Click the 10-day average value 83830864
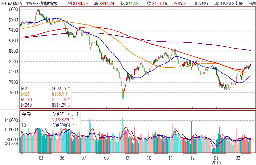 pos(61,125)
